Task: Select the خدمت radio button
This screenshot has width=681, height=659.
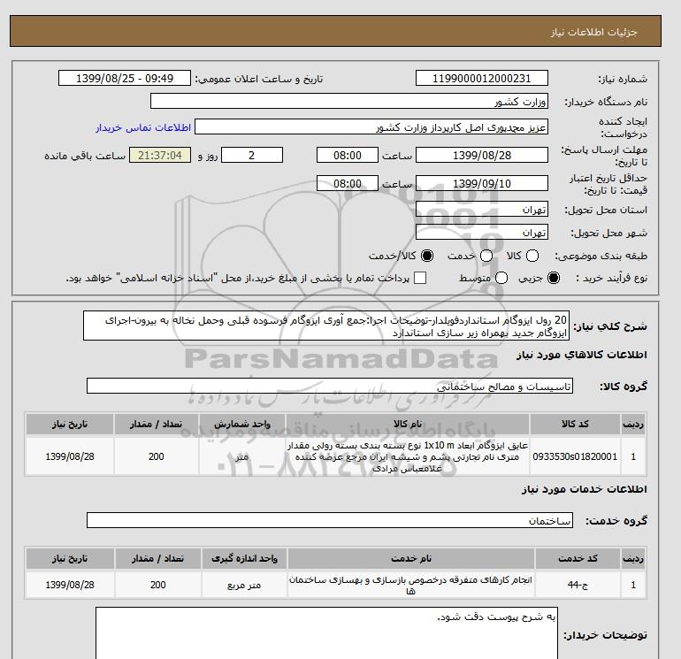Action: [x=486, y=256]
